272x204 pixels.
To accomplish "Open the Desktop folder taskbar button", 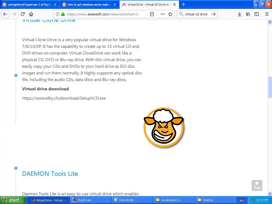I will tap(216, 200).
